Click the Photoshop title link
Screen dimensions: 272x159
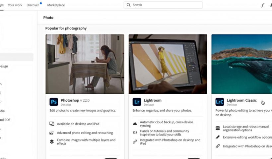tap(70, 100)
